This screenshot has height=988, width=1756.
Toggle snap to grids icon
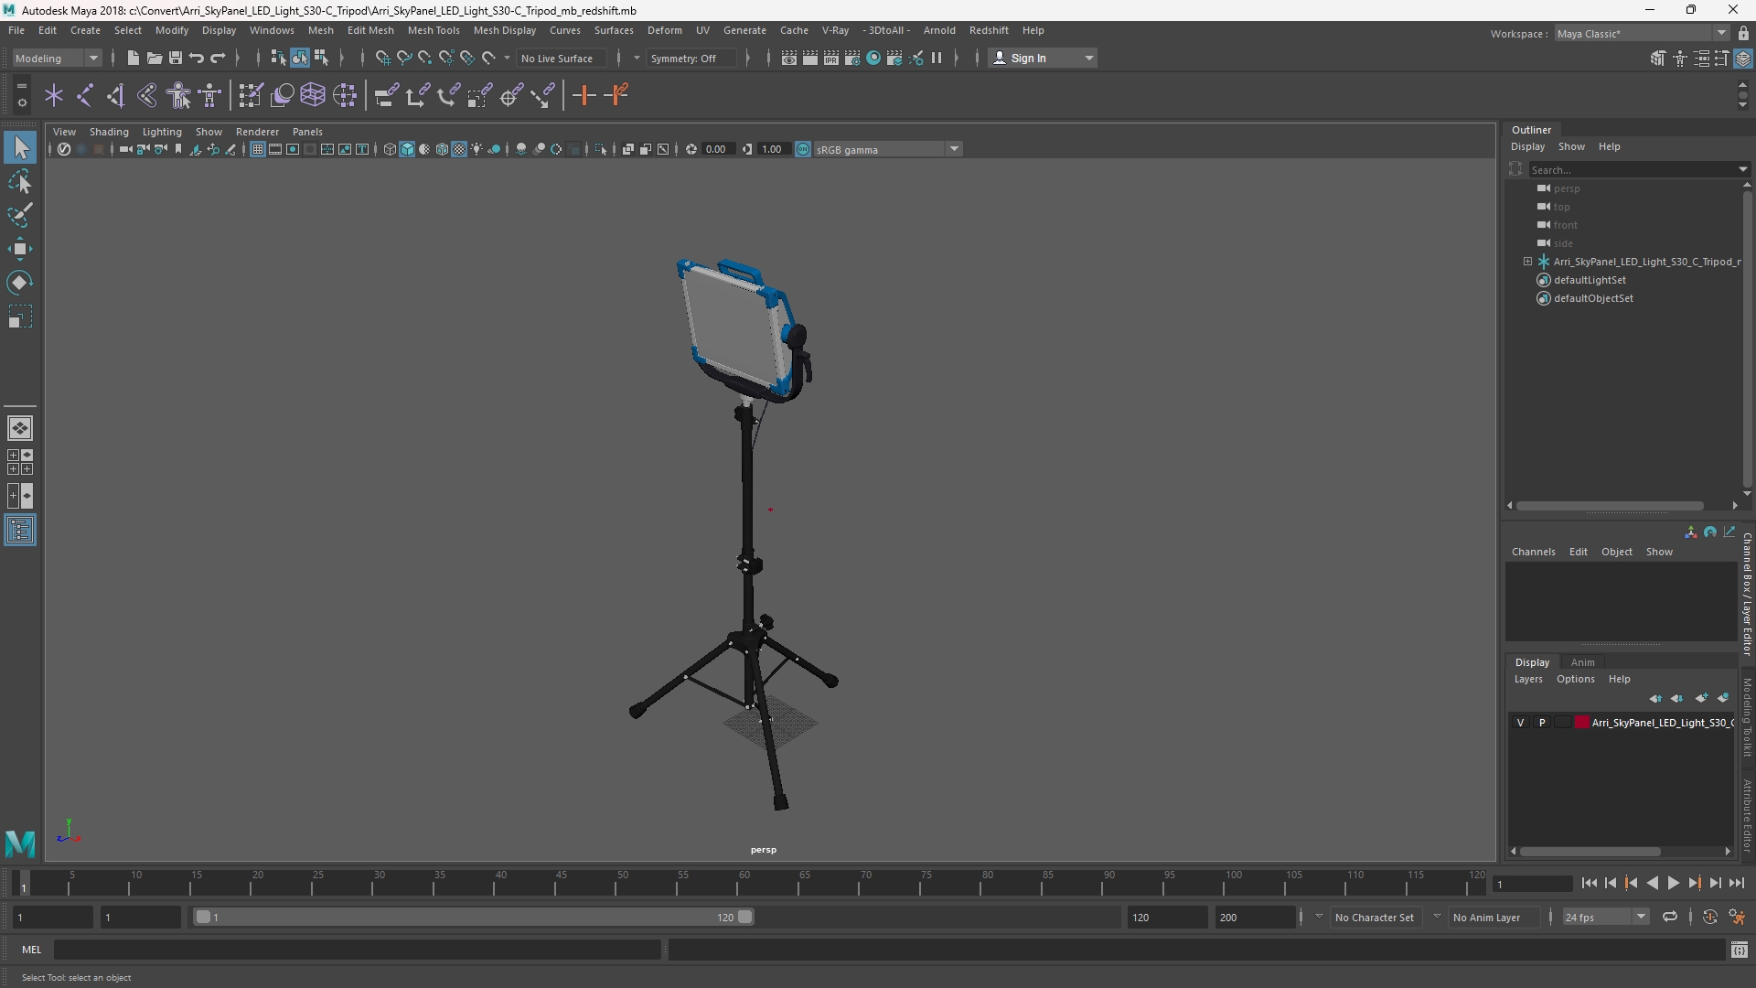(x=382, y=58)
